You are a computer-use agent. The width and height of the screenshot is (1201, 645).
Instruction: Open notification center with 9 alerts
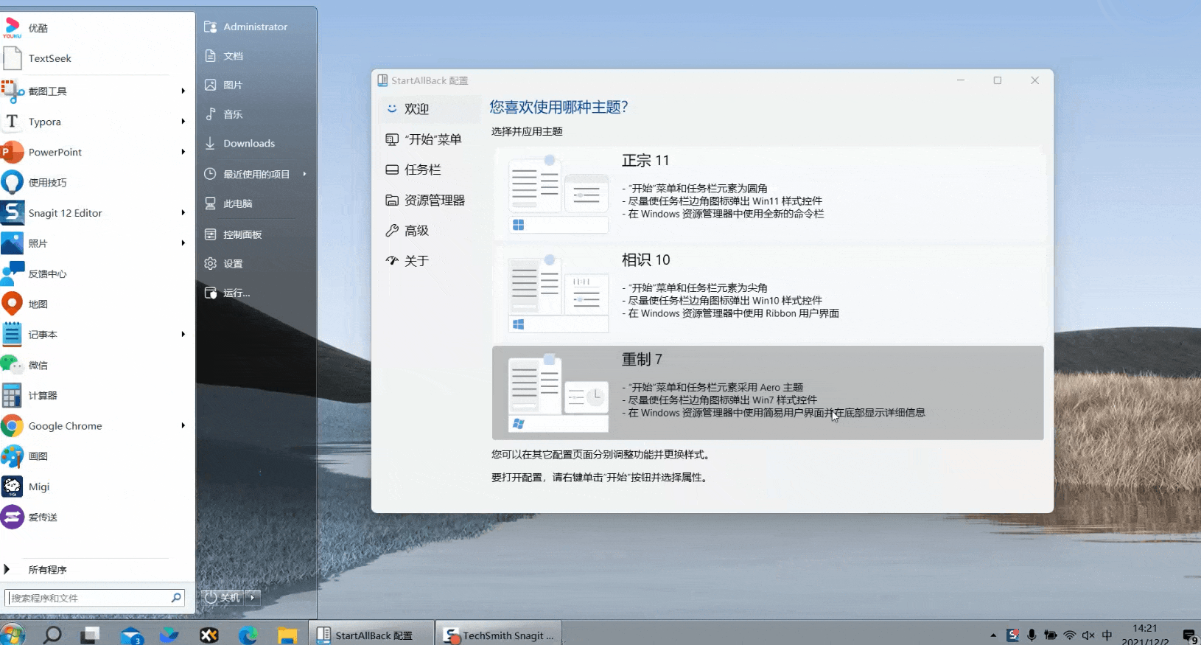click(1189, 636)
